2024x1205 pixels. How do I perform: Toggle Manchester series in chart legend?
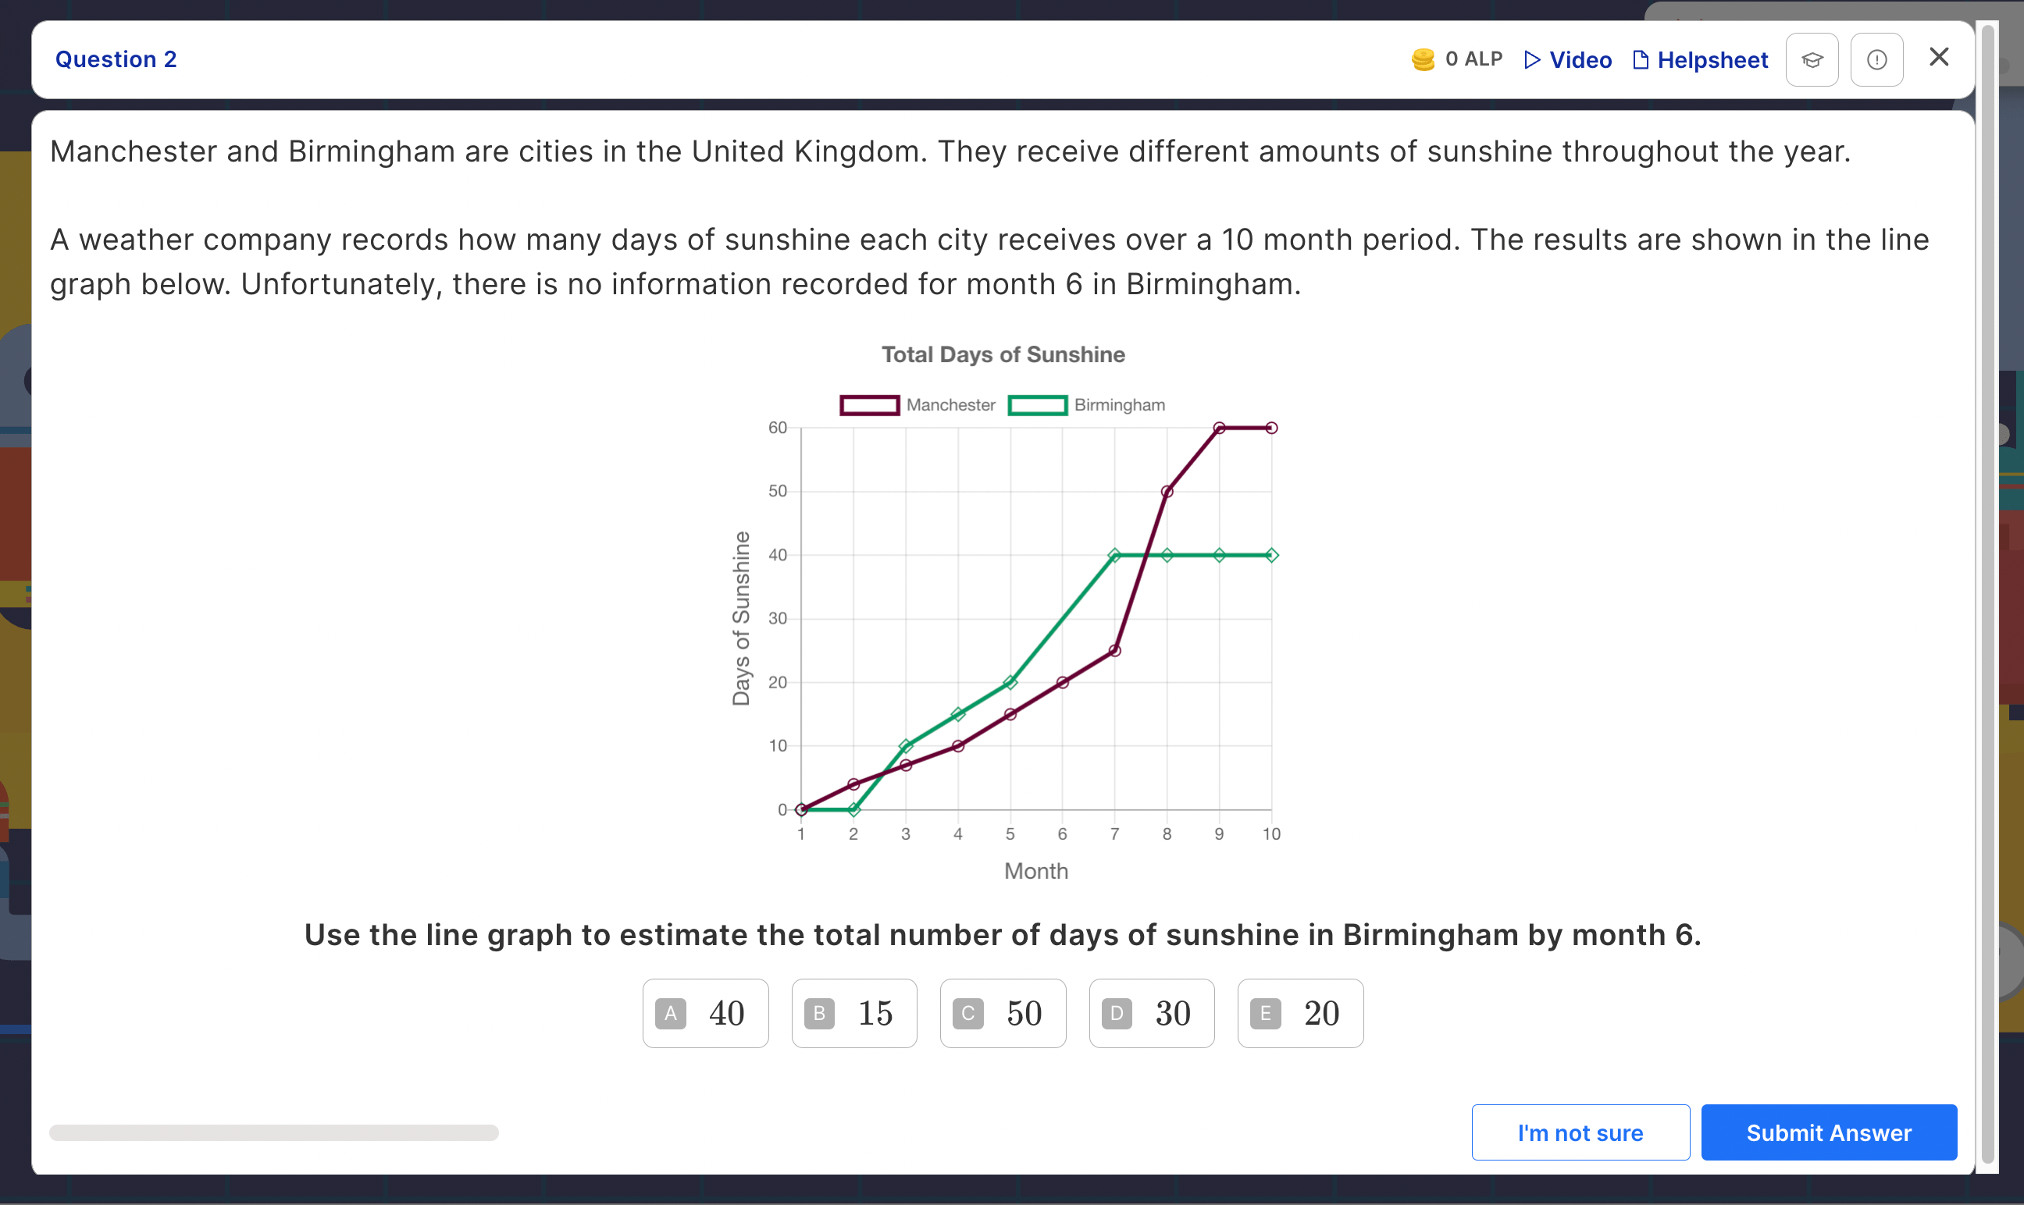click(x=917, y=404)
